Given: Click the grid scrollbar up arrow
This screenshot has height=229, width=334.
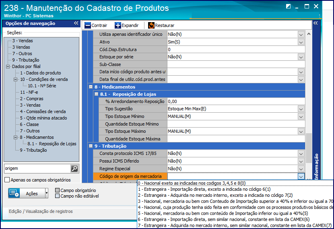Looking at the screenshot, I should 309,34.
